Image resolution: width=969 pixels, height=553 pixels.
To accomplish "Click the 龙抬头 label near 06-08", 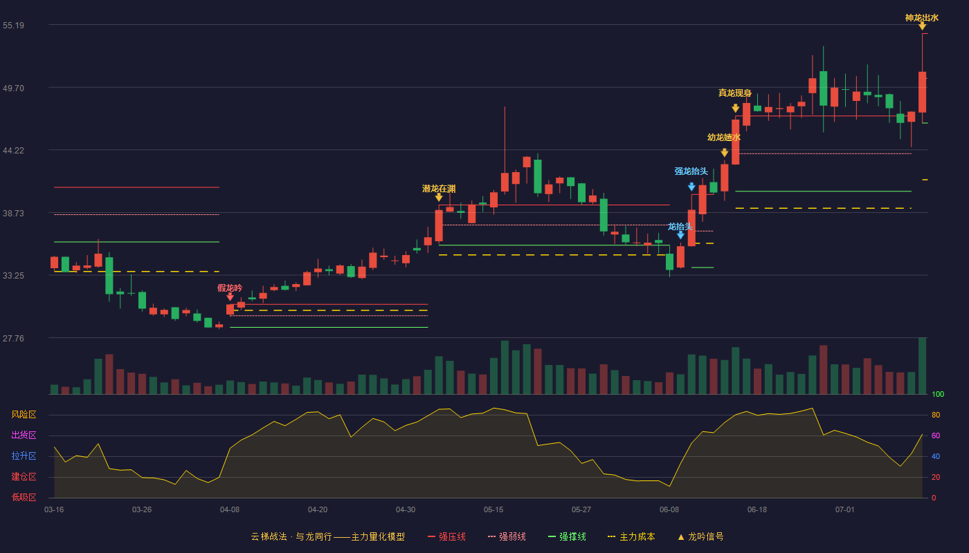I will pyautogui.click(x=680, y=227).
